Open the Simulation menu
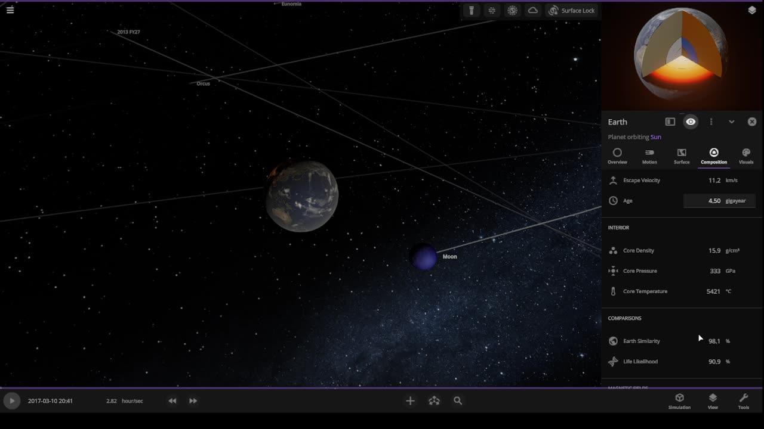764x429 pixels. (x=679, y=401)
